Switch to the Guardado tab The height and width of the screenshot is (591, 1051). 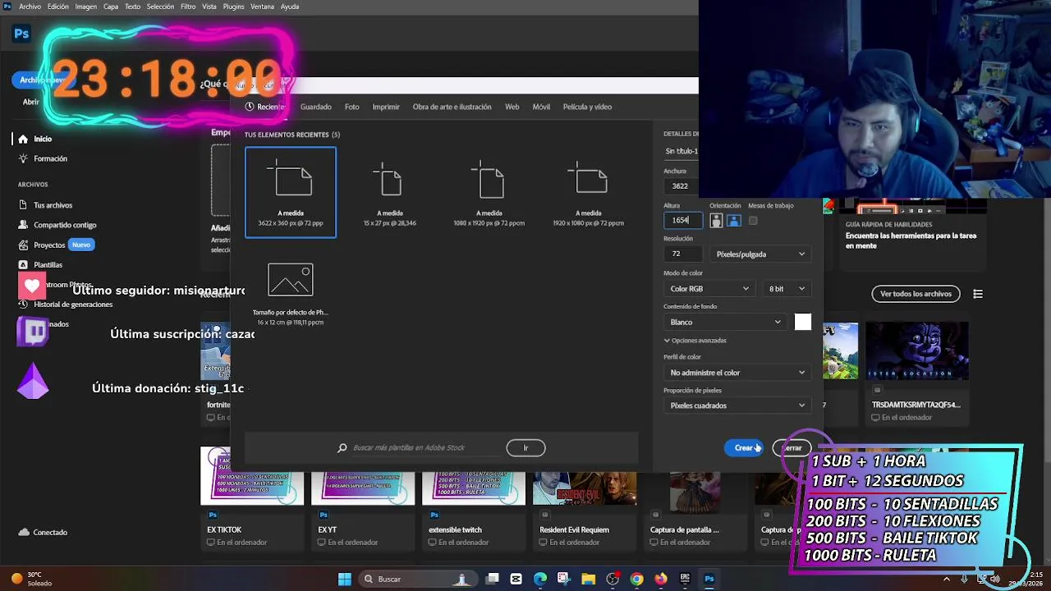[x=316, y=107]
